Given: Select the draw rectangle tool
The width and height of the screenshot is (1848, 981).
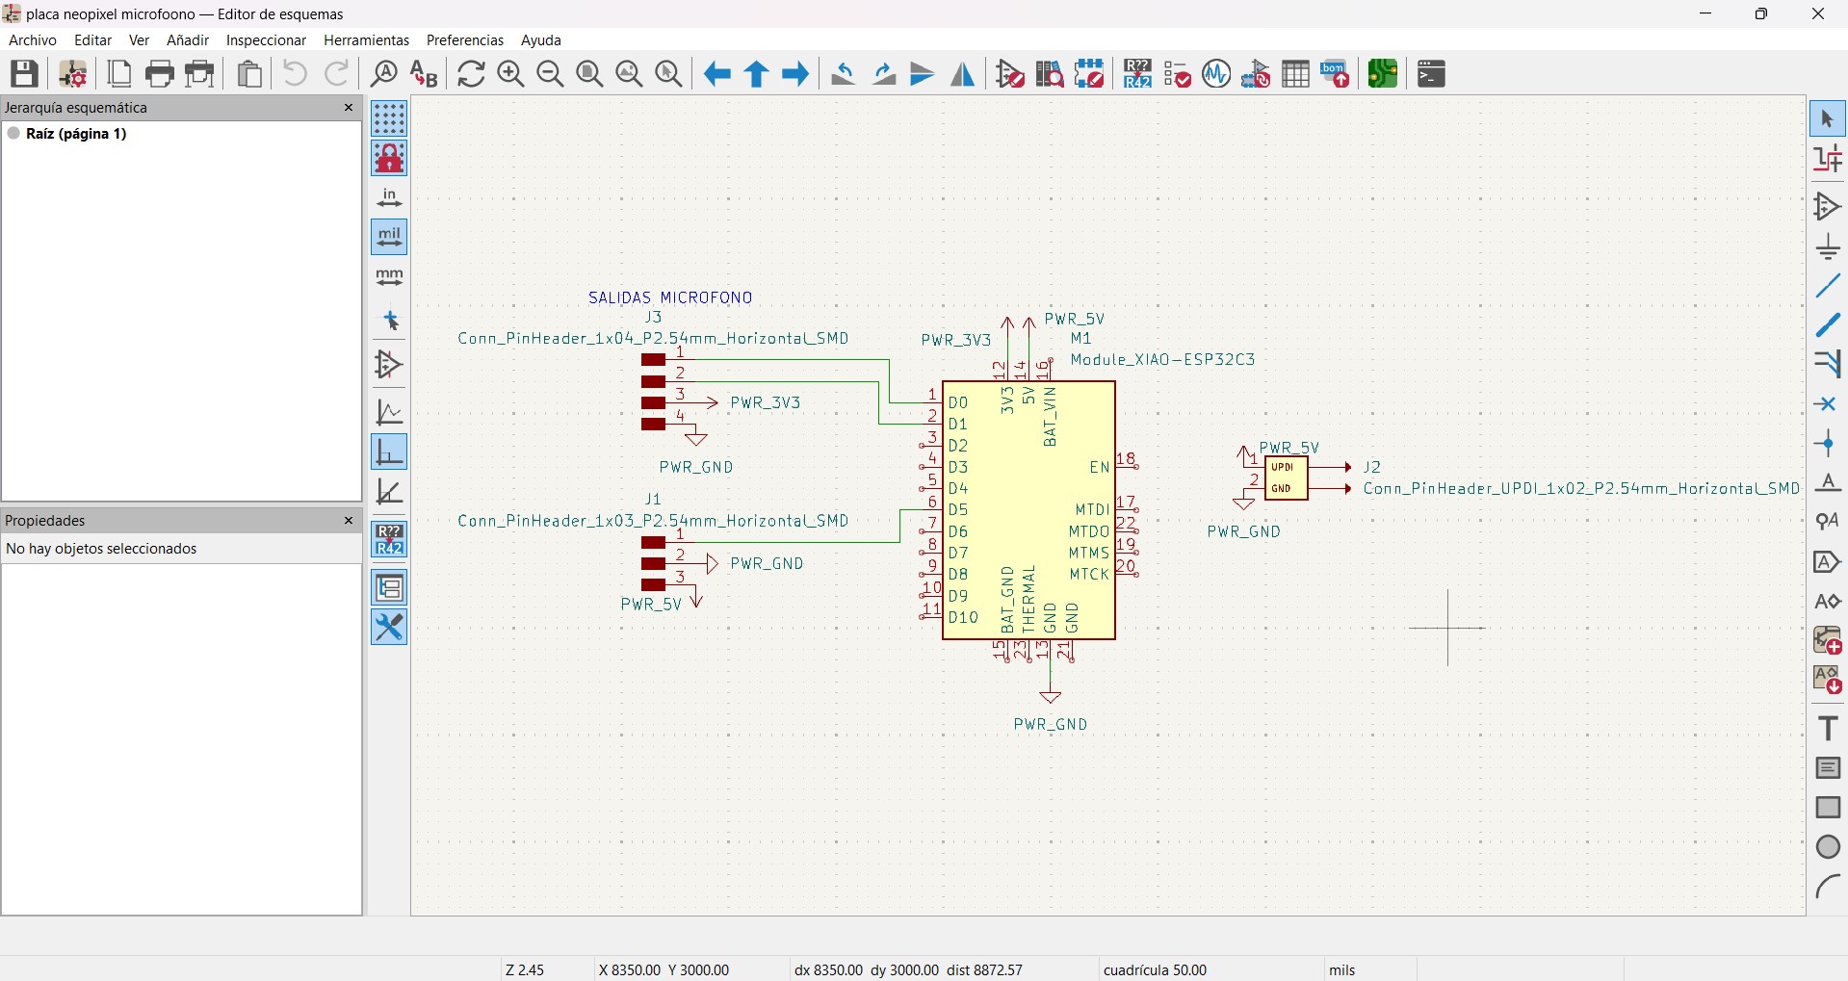Looking at the screenshot, I should click(1828, 807).
